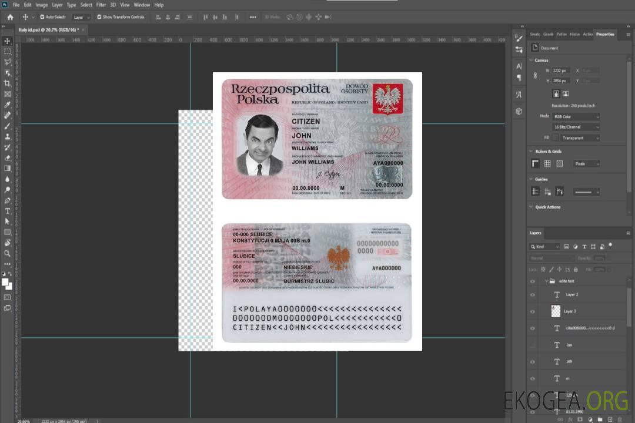Select the Gradient tool
Image resolution: width=635 pixels, height=423 pixels.
pos(7,169)
